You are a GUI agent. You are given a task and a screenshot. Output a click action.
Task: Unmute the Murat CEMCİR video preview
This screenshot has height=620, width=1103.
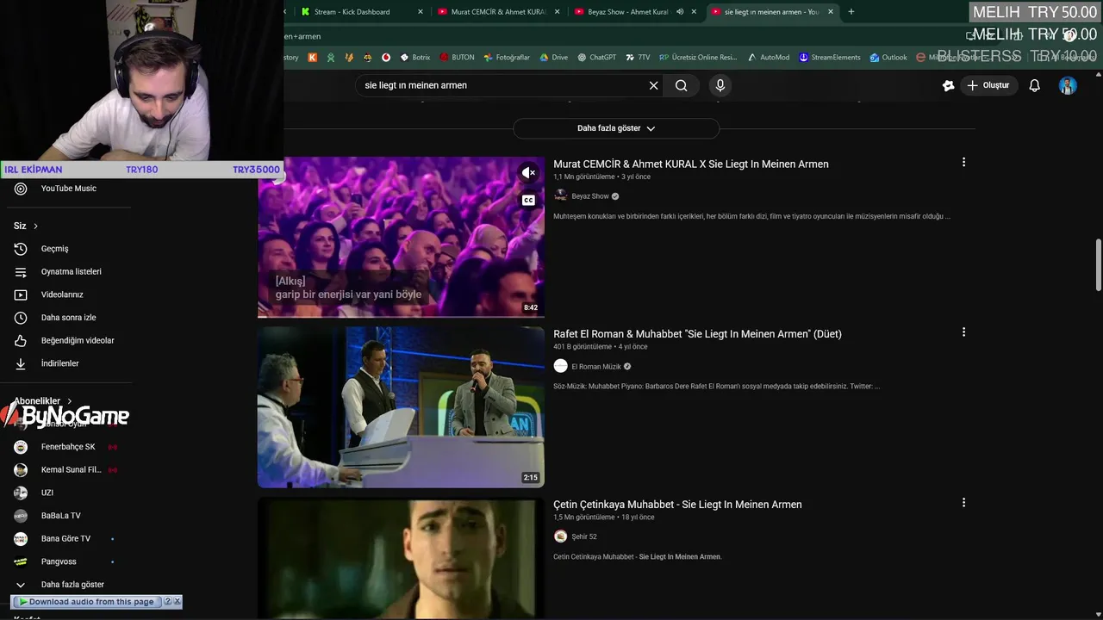(529, 173)
